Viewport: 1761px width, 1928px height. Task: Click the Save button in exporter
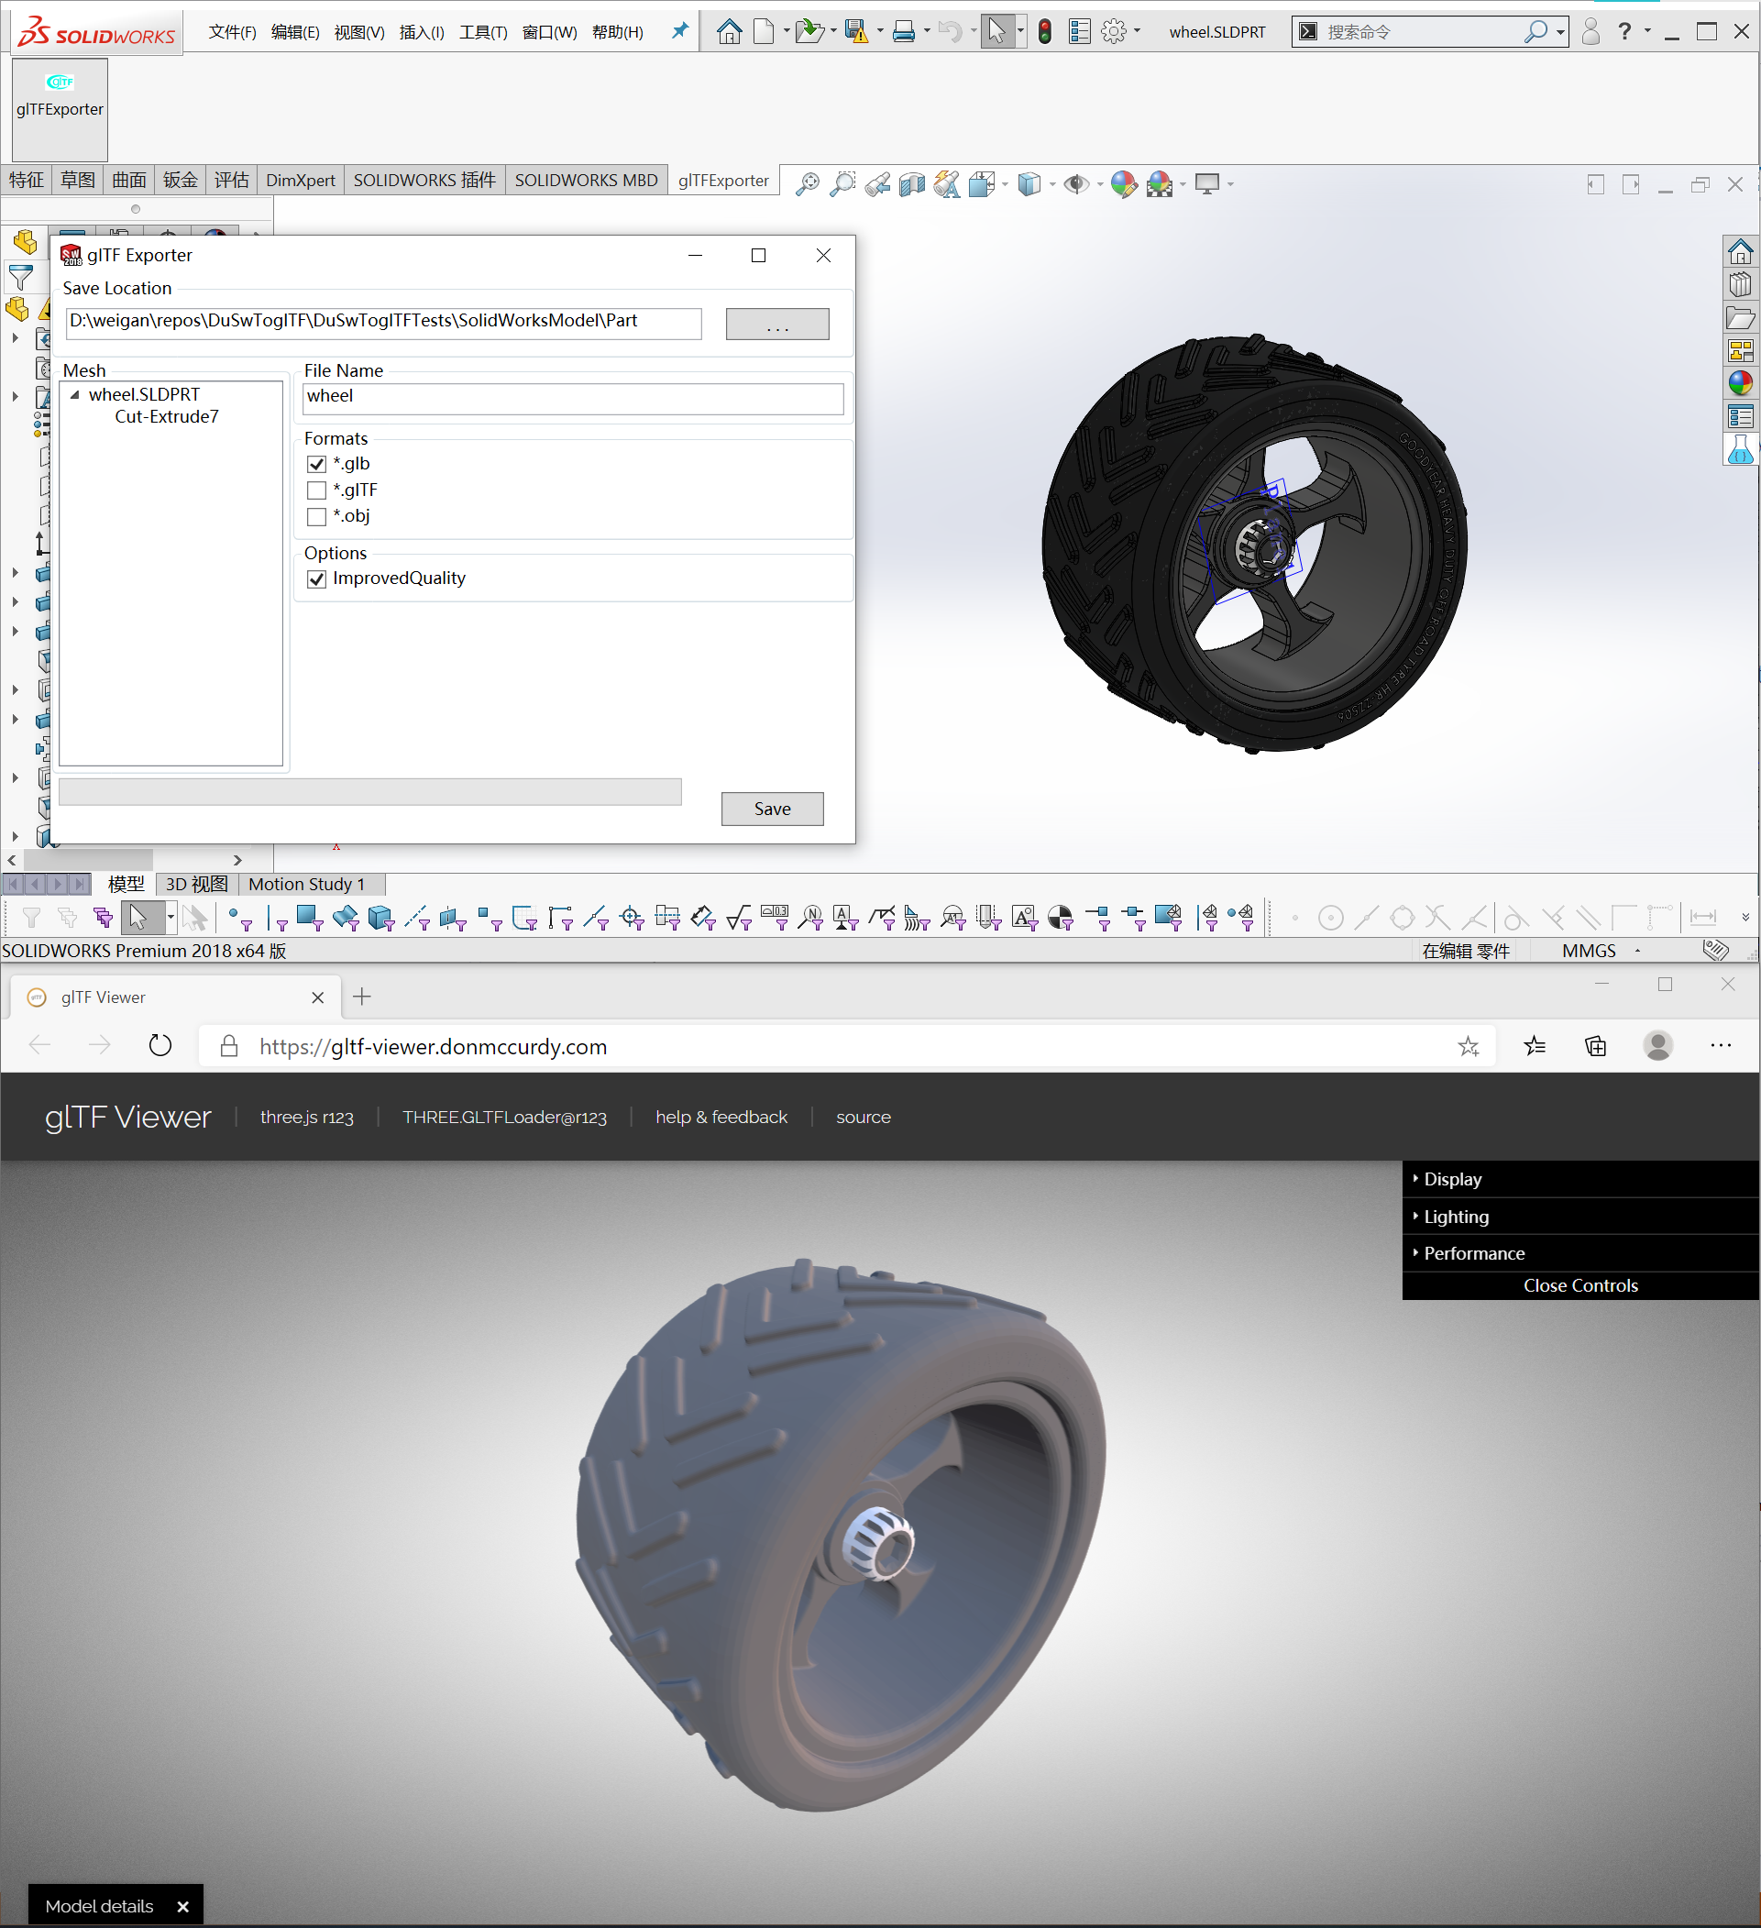(772, 808)
